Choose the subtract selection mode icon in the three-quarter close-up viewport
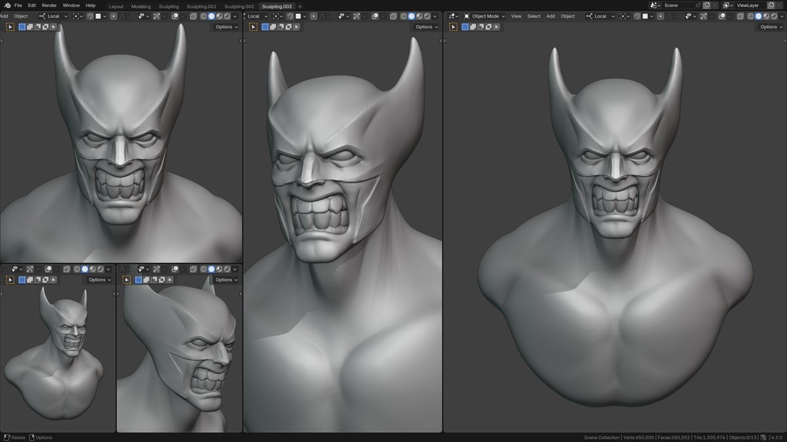This screenshot has height=442, width=787. (281, 27)
